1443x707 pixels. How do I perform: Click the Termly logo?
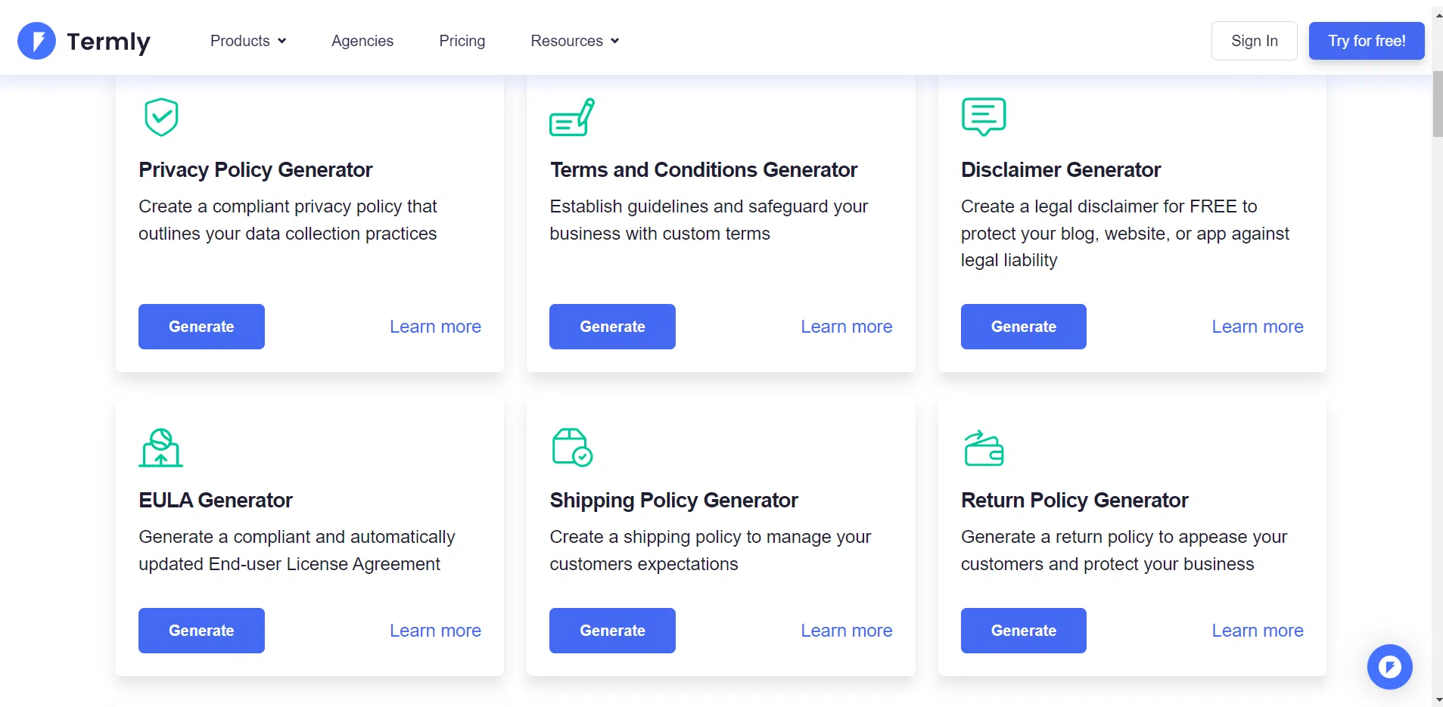coord(84,40)
